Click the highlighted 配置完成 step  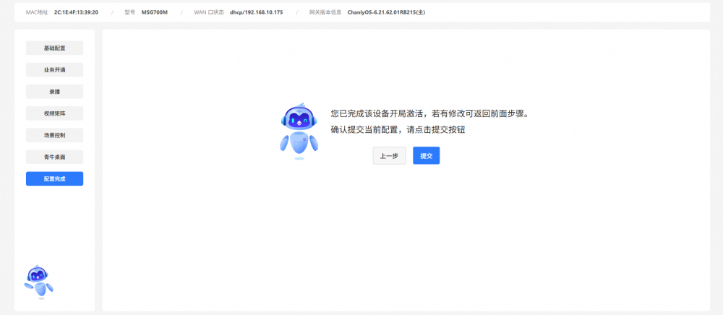(x=54, y=178)
